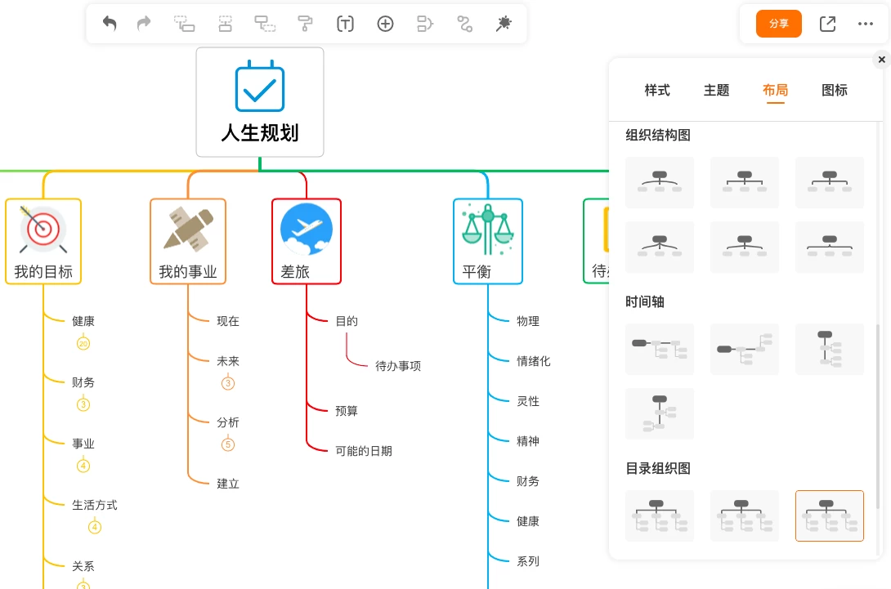Select the 差旅 topic node
This screenshot has width=891, height=589.
click(x=307, y=241)
